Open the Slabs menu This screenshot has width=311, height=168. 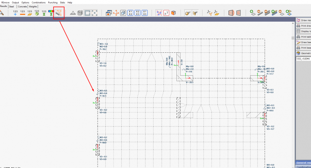(62, 2)
